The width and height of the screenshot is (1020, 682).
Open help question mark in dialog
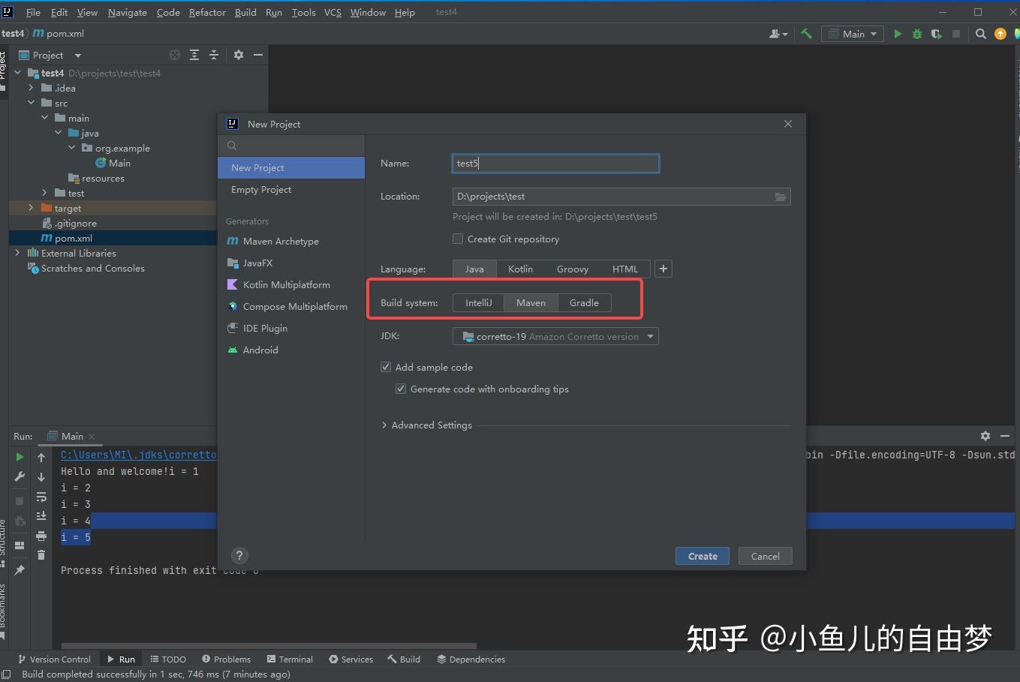click(239, 555)
